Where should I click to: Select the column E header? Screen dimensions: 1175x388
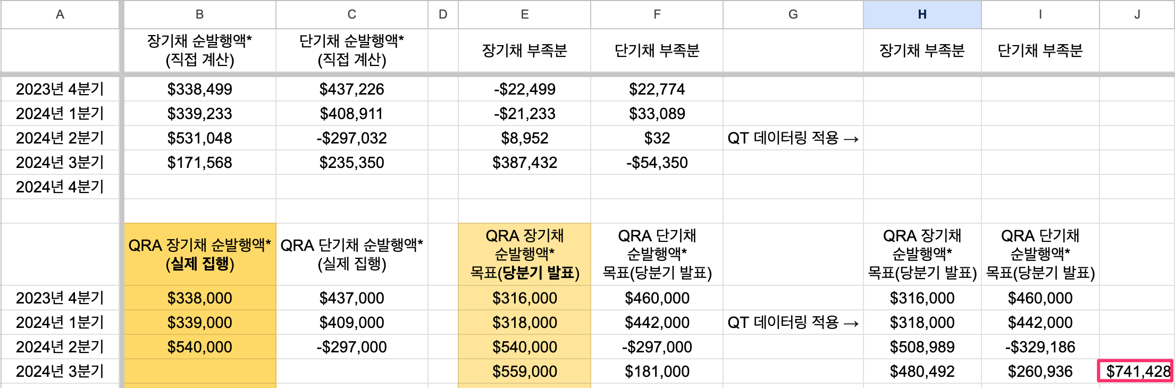click(x=524, y=14)
